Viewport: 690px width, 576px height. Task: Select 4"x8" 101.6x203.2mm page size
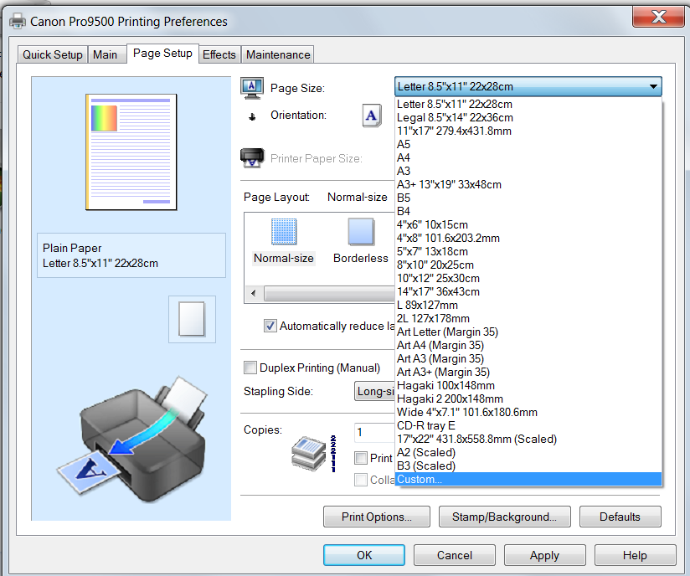[x=528, y=238]
